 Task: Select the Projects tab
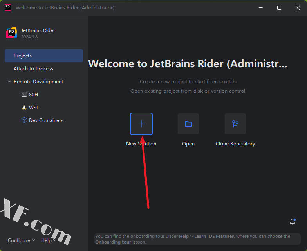[x=44, y=56]
